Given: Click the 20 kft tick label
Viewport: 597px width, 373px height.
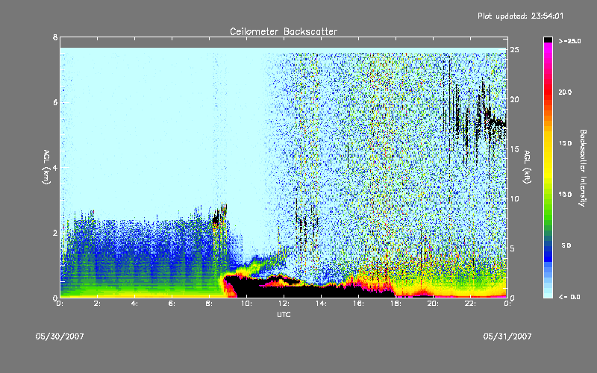Looking at the screenshot, I should [514, 100].
